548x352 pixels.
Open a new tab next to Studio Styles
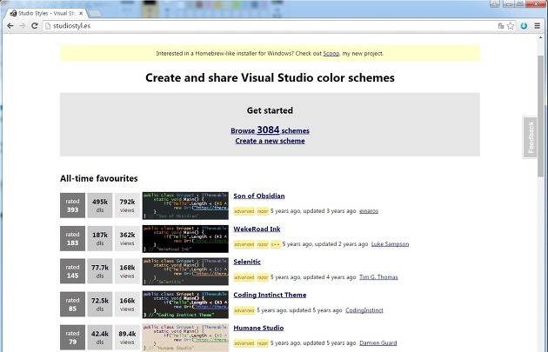[x=94, y=14]
